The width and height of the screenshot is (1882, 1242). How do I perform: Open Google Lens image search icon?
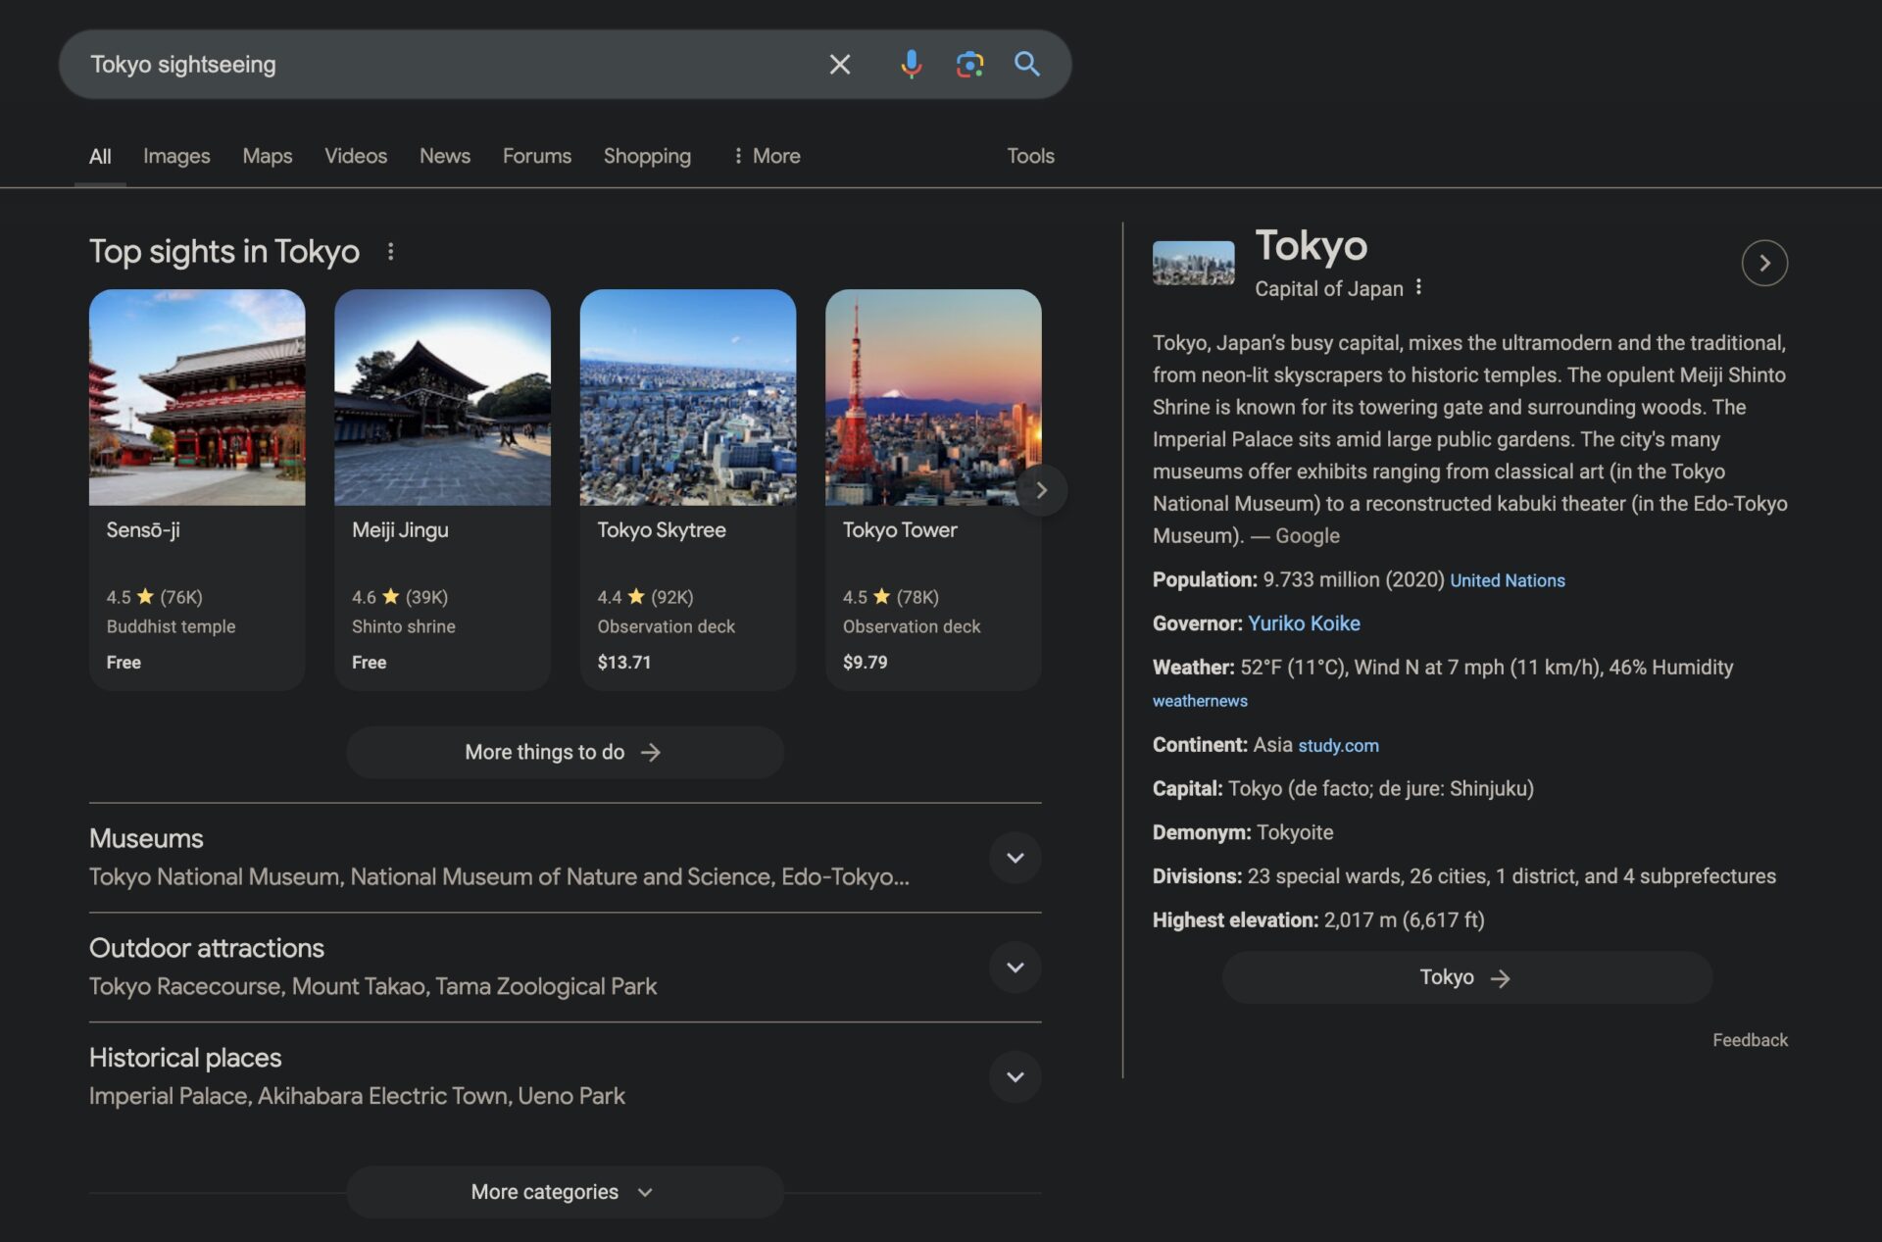click(x=969, y=65)
